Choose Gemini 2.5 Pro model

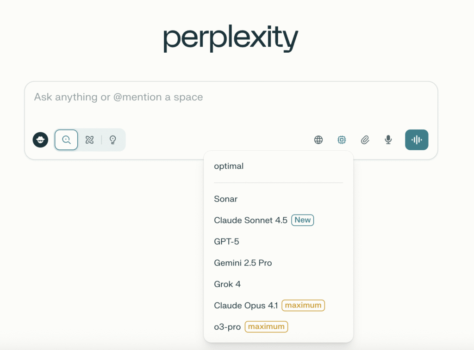[x=243, y=263]
